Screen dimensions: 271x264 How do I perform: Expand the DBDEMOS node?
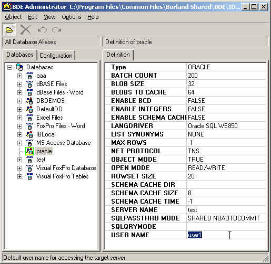tap(19, 101)
